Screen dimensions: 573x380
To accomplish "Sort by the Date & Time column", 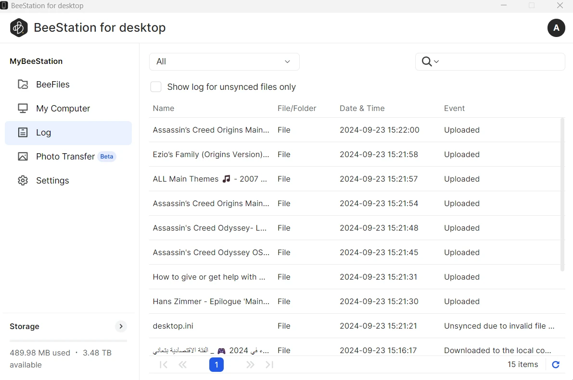I will click(362, 108).
